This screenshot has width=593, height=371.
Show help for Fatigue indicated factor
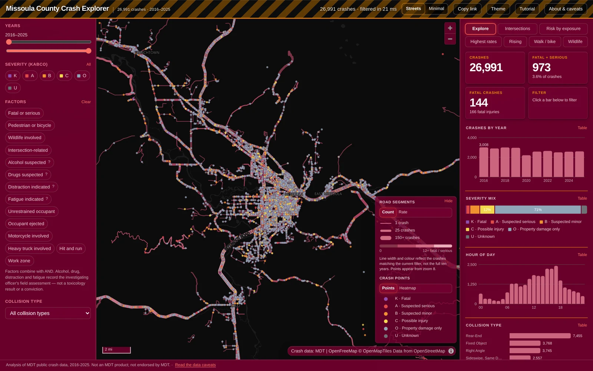pos(47,199)
